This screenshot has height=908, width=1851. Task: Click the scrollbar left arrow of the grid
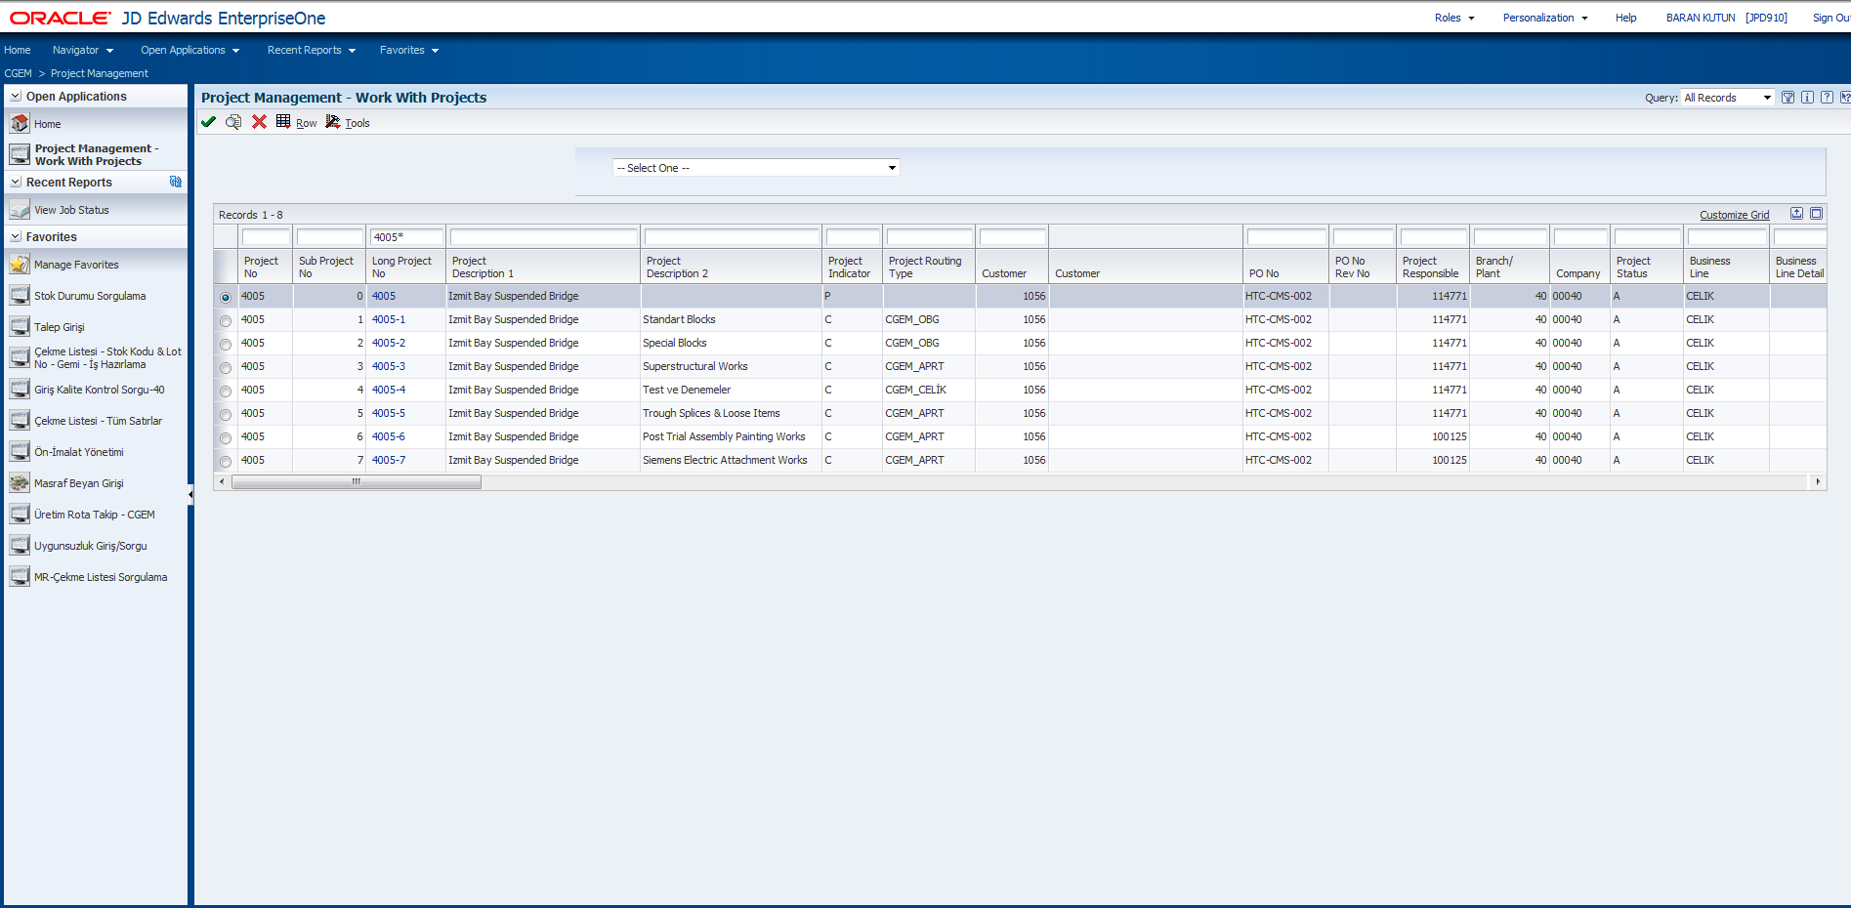222,481
